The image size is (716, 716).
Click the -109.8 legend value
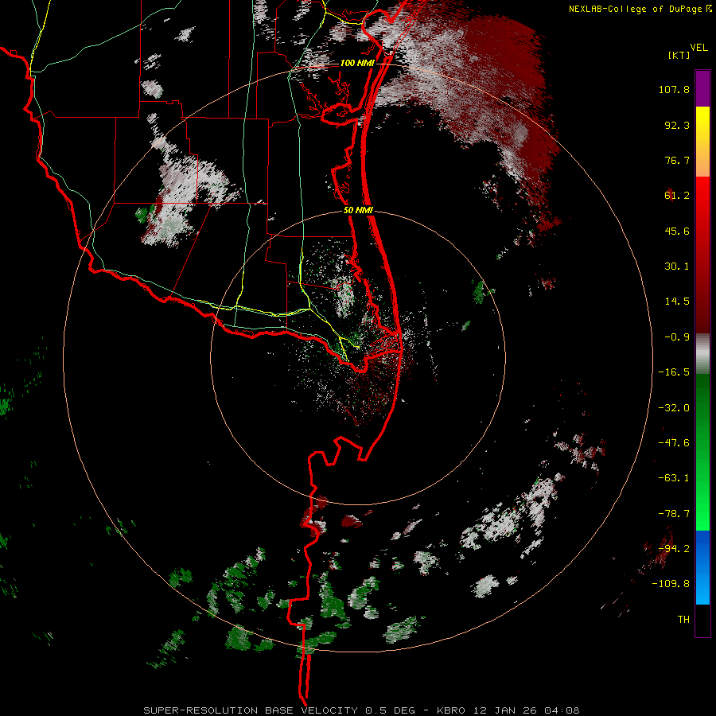(671, 584)
